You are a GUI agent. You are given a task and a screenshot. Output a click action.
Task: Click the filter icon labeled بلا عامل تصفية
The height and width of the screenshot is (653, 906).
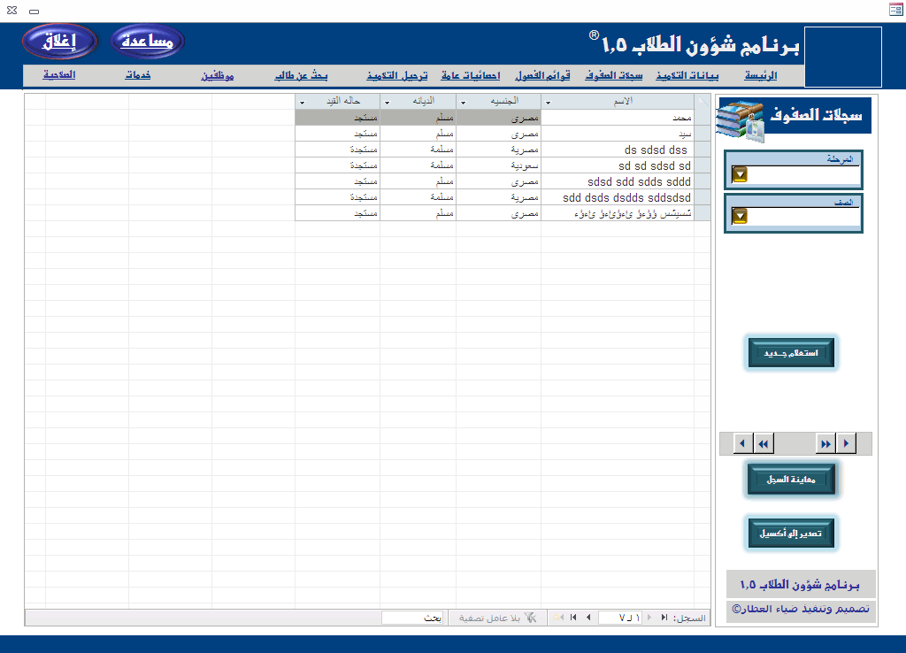pyautogui.click(x=530, y=618)
